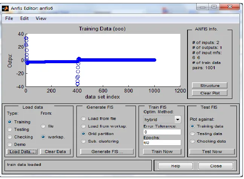The width and height of the screenshot is (244, 179).
Task: Click the 'data set index' axis label
Action: tap(102, 97)
